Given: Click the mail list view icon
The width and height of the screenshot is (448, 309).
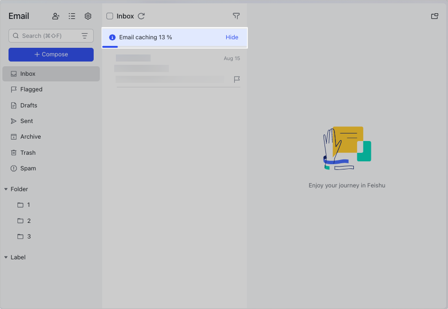Looking at the screenshot, I should (71, 16).
